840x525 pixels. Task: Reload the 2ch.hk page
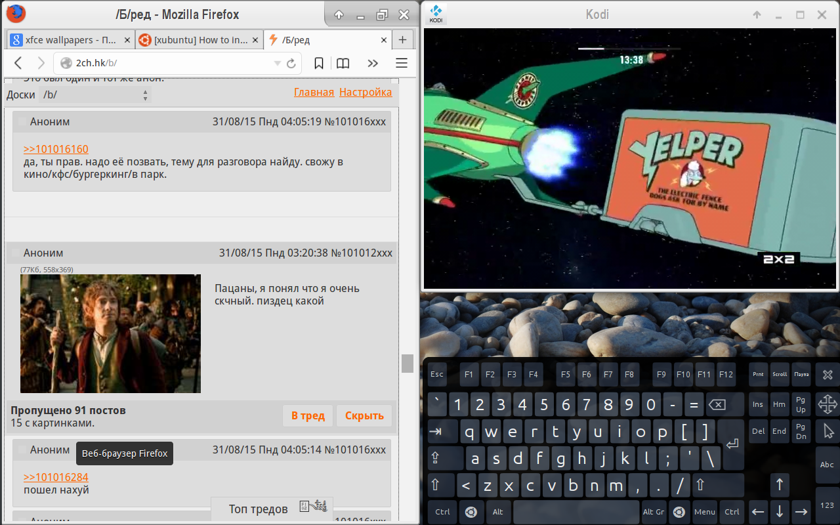tap(291, 64)
